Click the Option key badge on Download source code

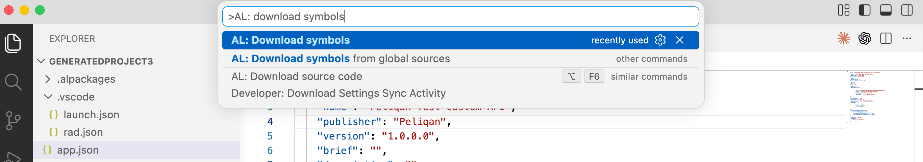571,76
